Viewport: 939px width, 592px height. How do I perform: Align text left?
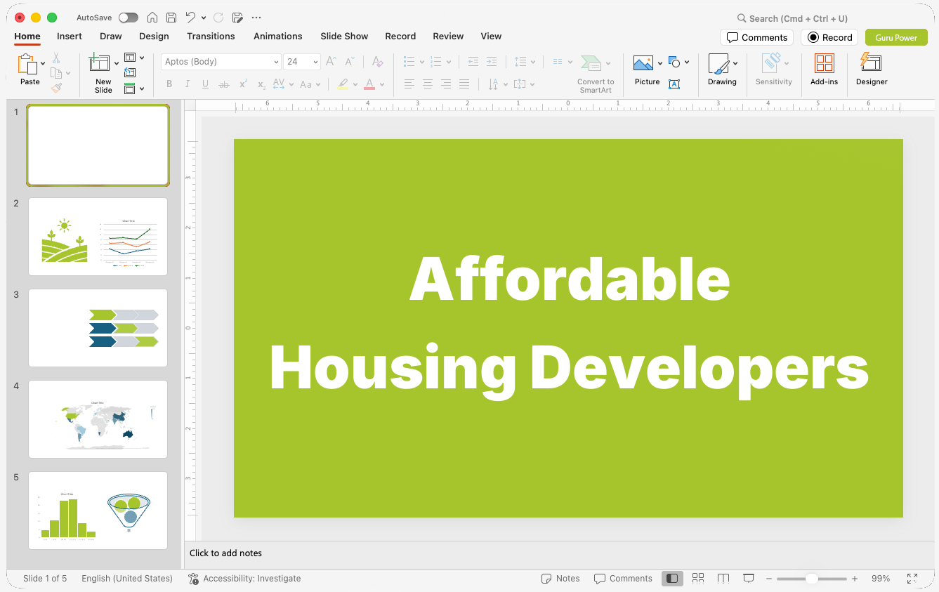409,84
